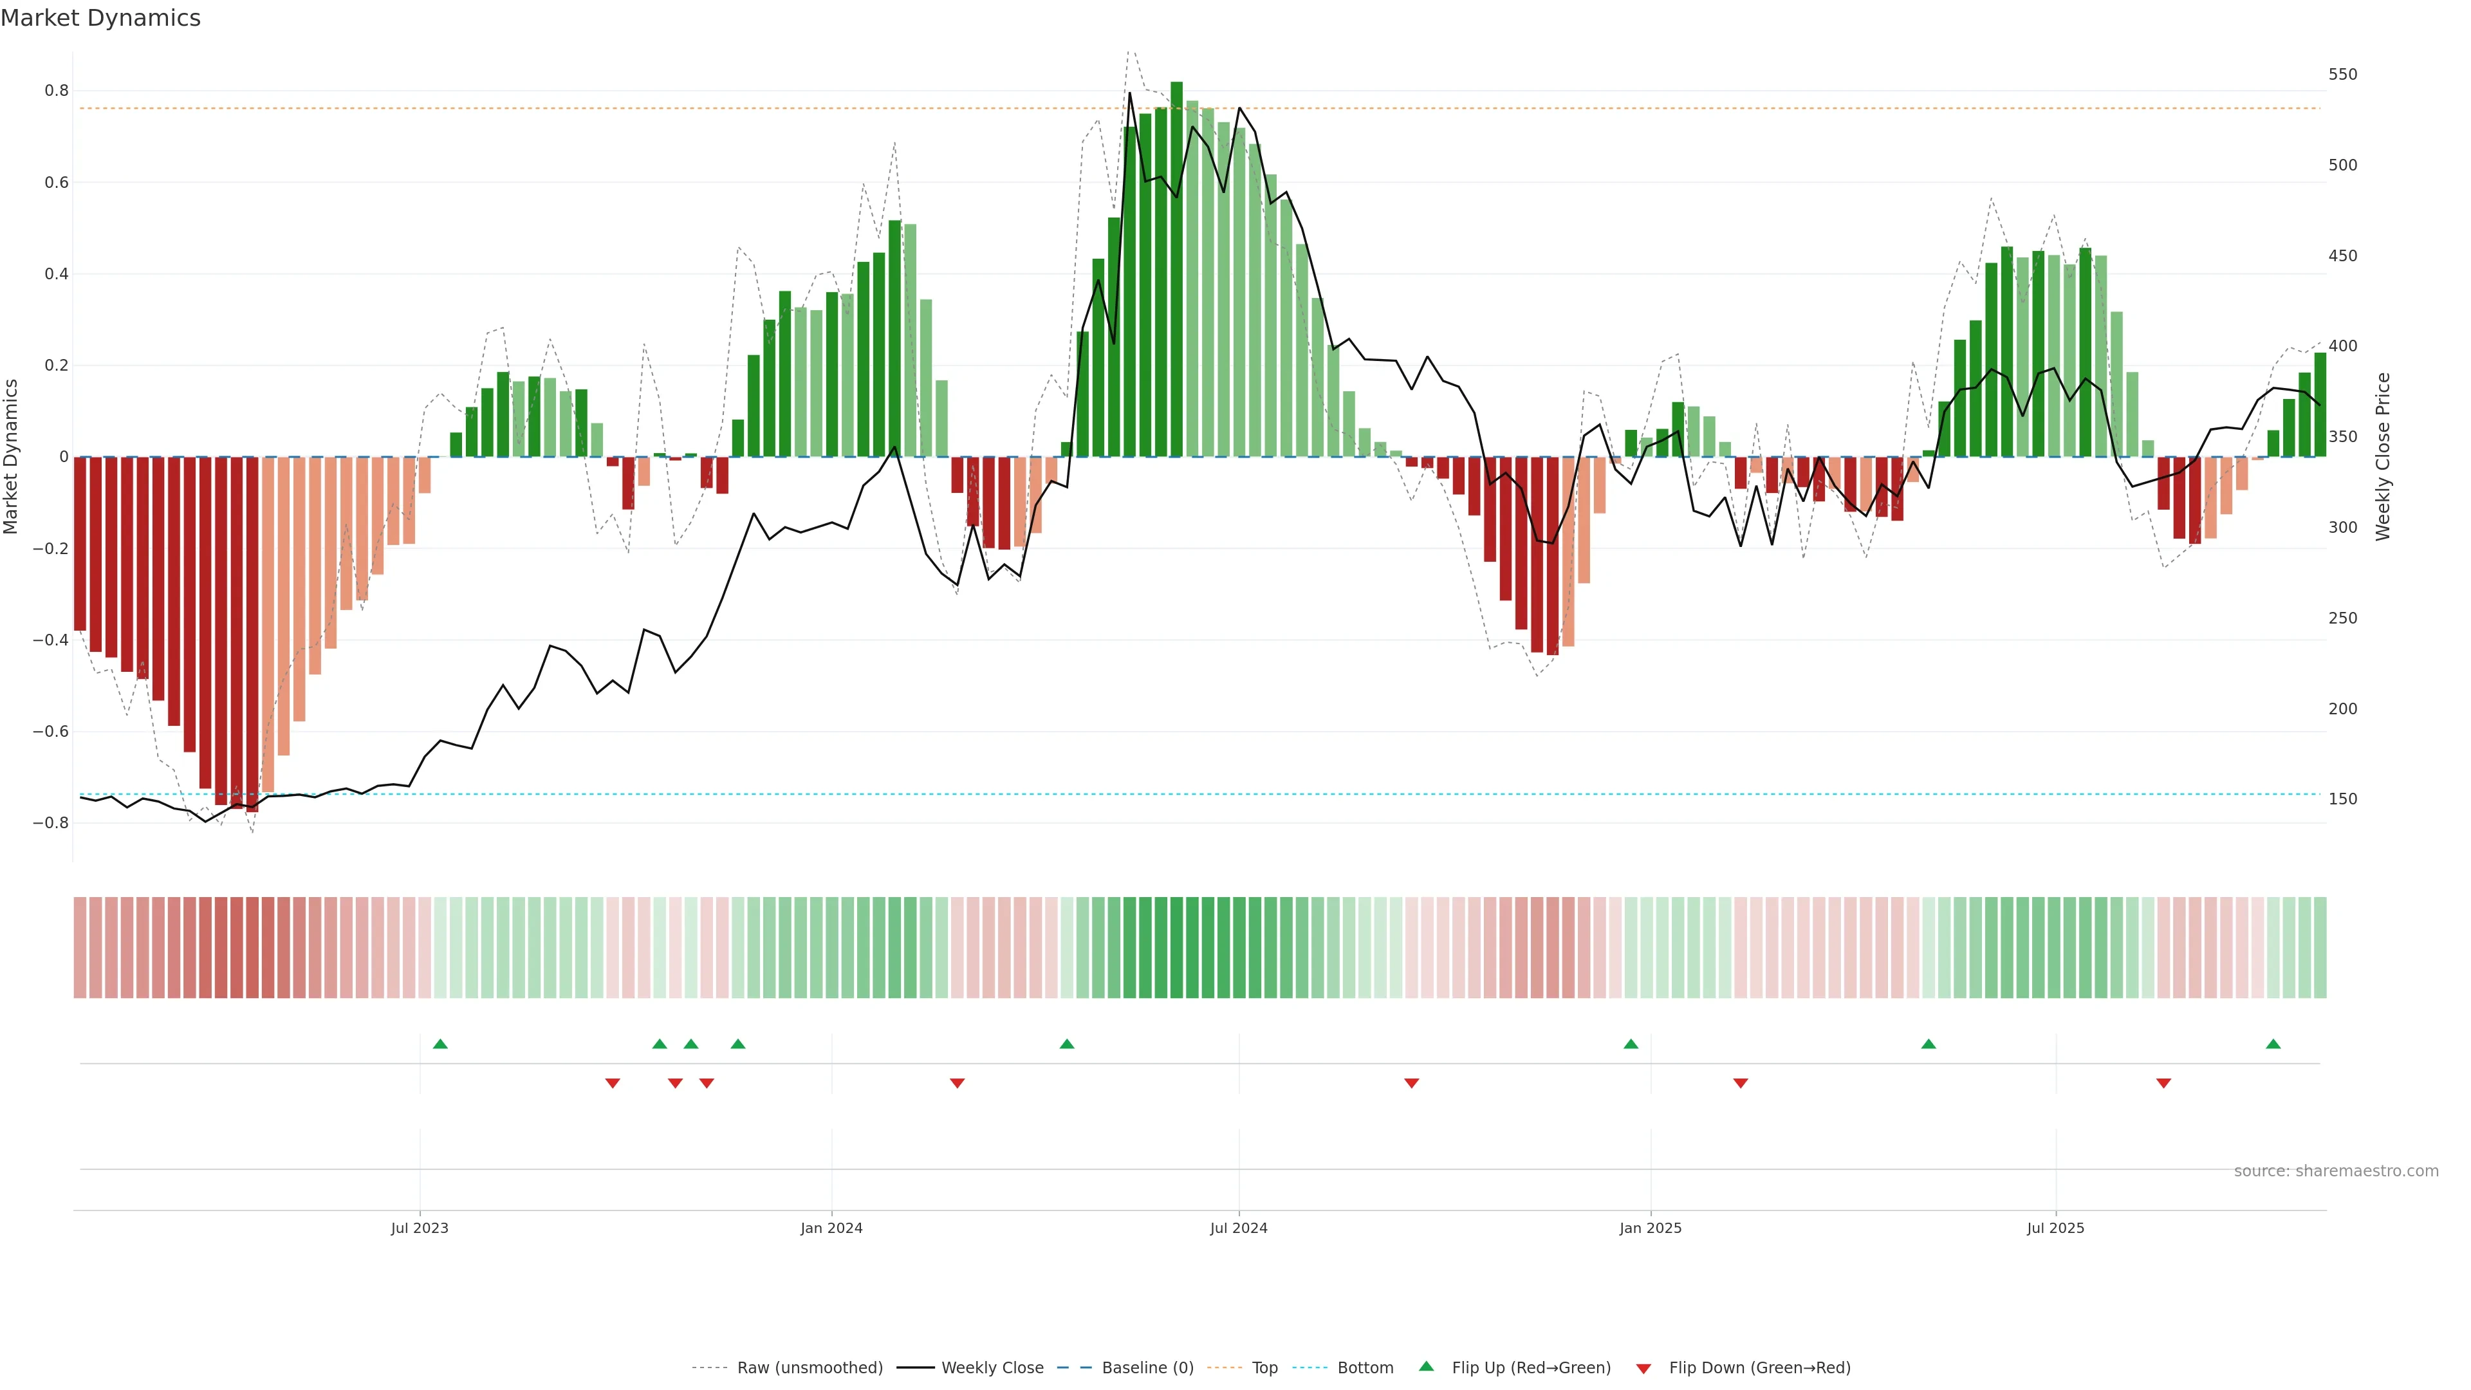Click the green flip-up marker just before Jan 2025
The width and height of the screenshot is (2471, 1390).
click(1631, 1044)
